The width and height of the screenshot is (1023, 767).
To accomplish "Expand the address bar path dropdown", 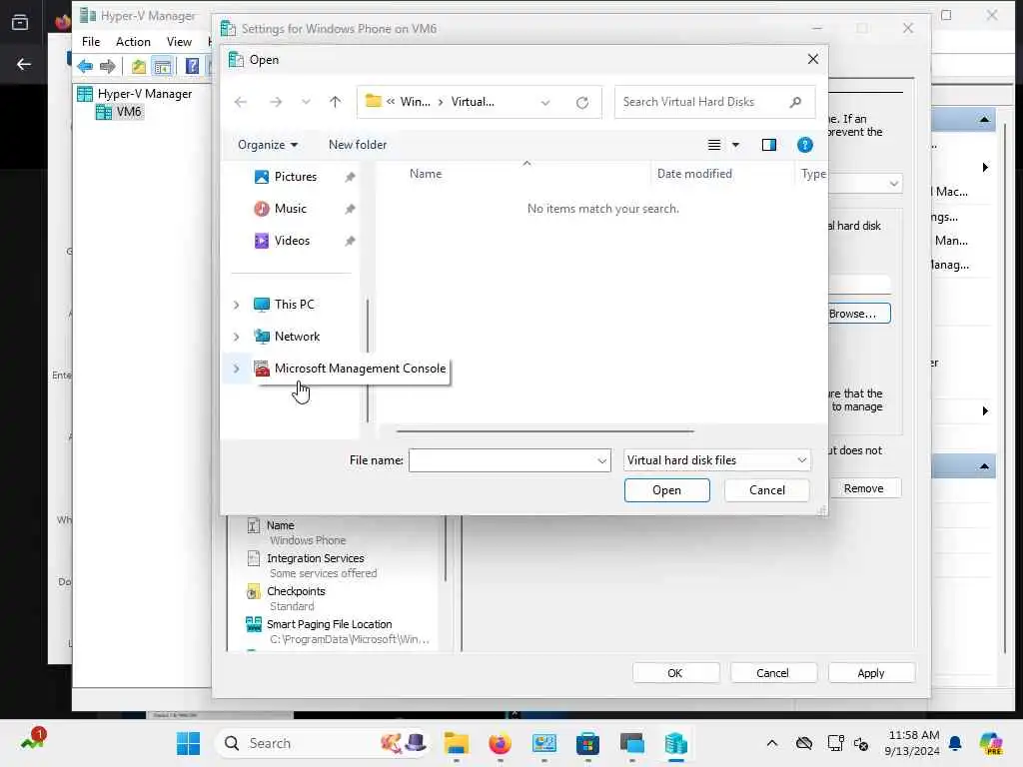I will tap(545, 103).
